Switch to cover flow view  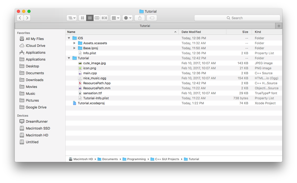[x=104, y=18]
